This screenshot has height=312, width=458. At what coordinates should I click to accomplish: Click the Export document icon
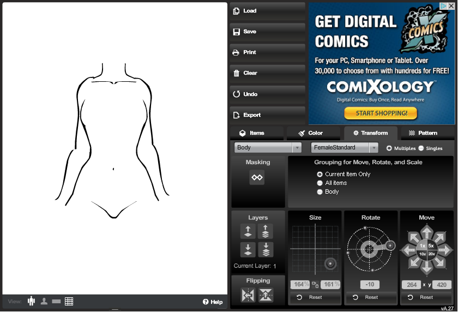(236, 115)
